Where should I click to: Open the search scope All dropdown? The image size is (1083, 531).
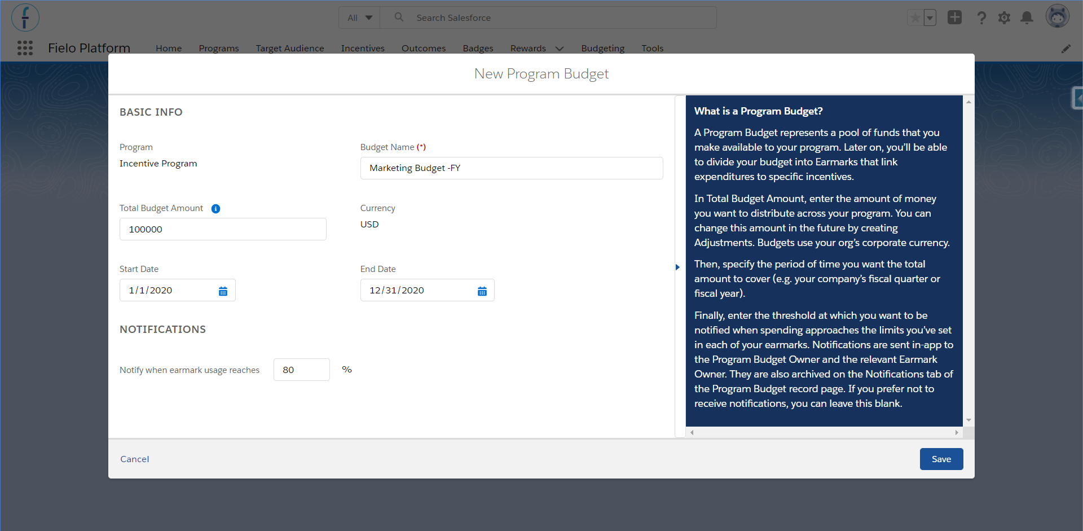(360, 17)
